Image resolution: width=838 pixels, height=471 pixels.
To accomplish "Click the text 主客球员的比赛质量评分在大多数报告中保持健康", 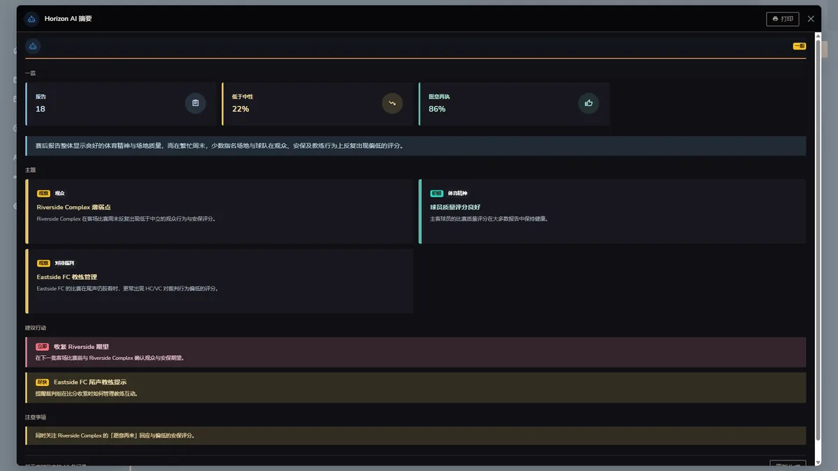I will [x=489, y=218].
